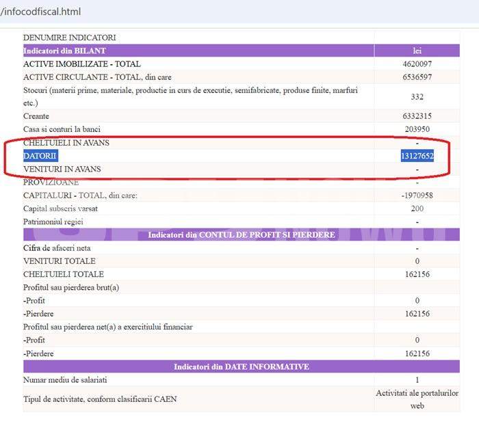Click the Creante value 6332315
479x430 pixels.
click(x=417, y=116)
